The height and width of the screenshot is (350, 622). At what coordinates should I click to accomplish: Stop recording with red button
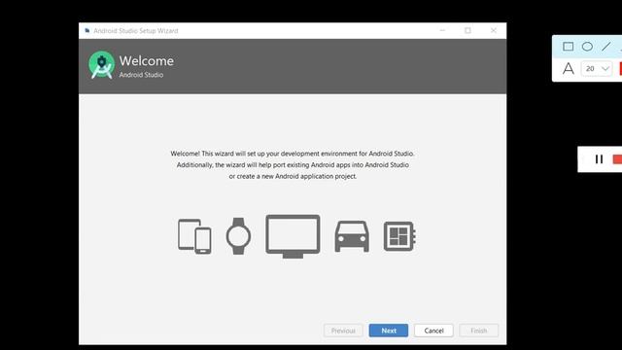point(617,159)
